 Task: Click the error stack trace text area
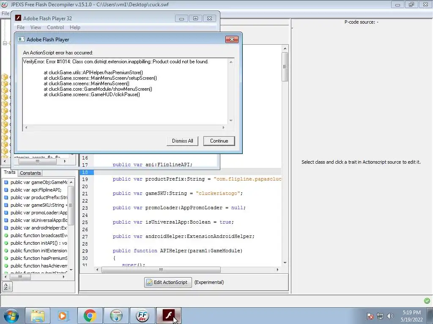(x=125, y=92)
